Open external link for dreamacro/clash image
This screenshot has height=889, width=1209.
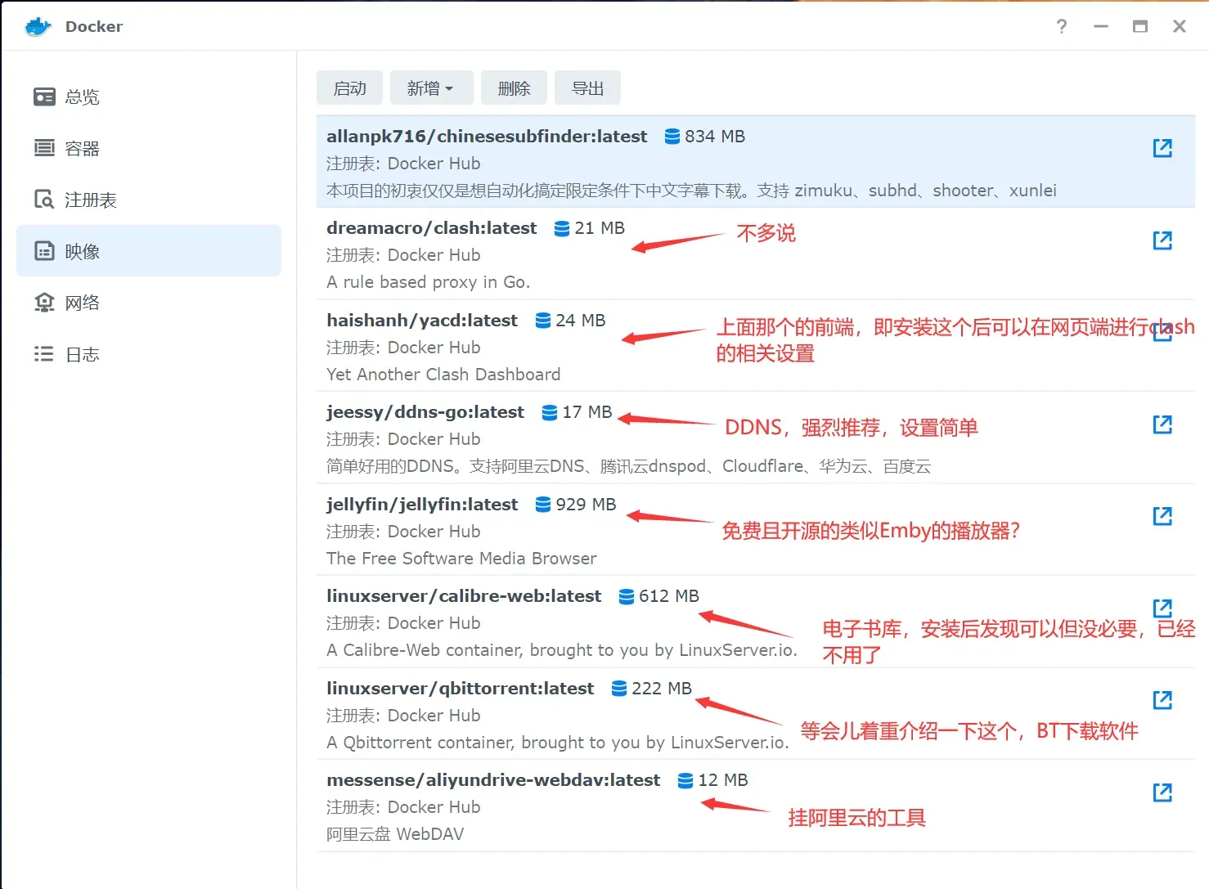click(x=1162, y=240)
